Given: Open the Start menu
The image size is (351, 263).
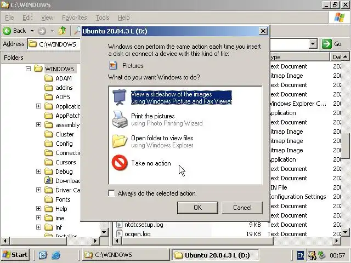Looking at the screenshot, I should click(15, 255).
